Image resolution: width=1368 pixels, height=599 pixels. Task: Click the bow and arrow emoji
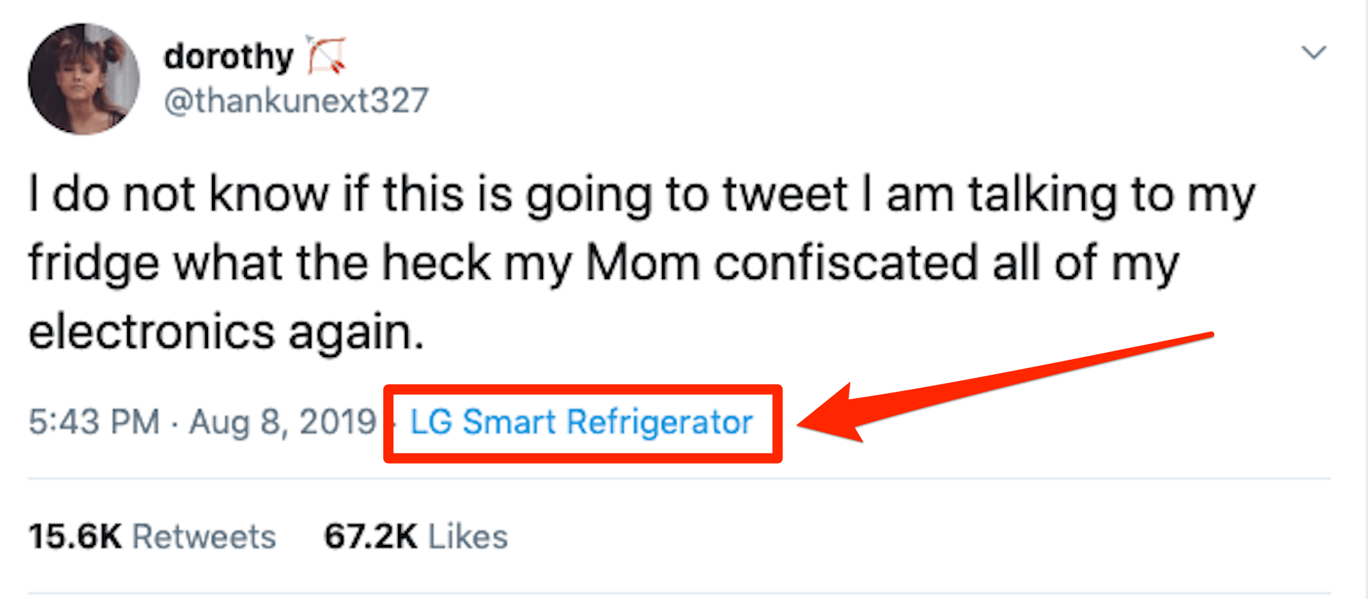coord(326,55)
